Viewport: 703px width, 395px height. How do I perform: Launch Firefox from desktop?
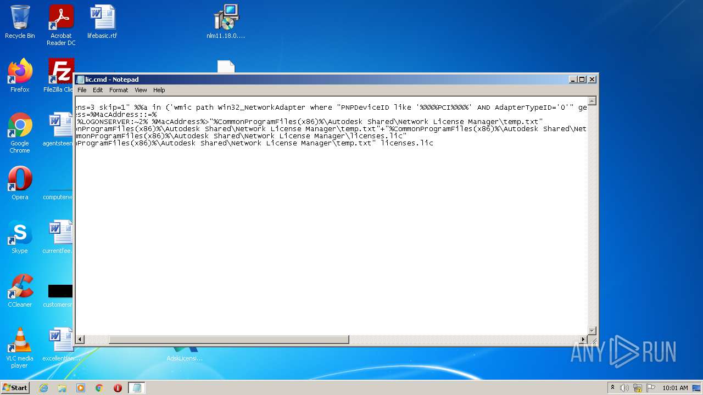(20, 76)
